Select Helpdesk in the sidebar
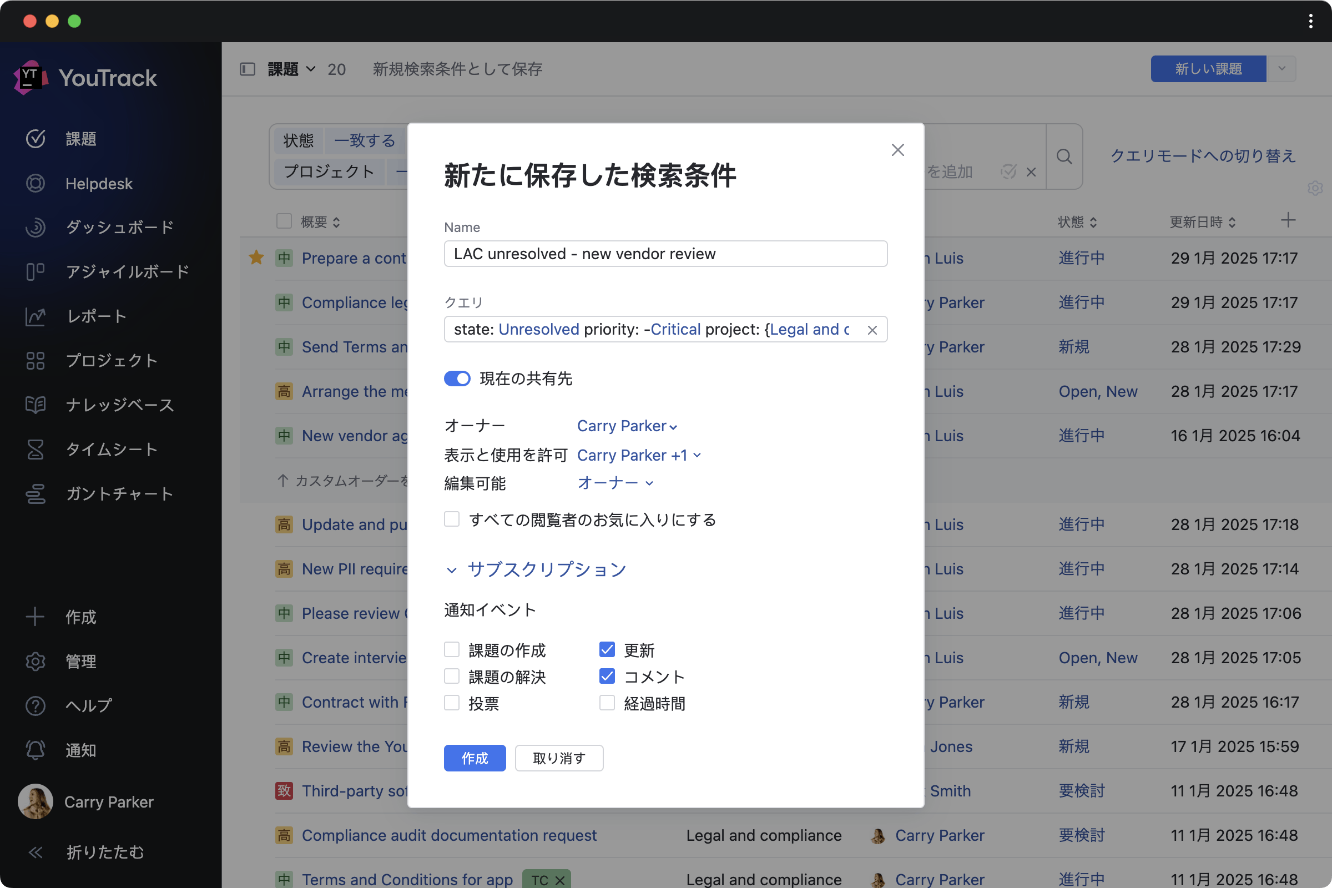The height and width of the screenshot is (888, 1332). tap(99, 184)
